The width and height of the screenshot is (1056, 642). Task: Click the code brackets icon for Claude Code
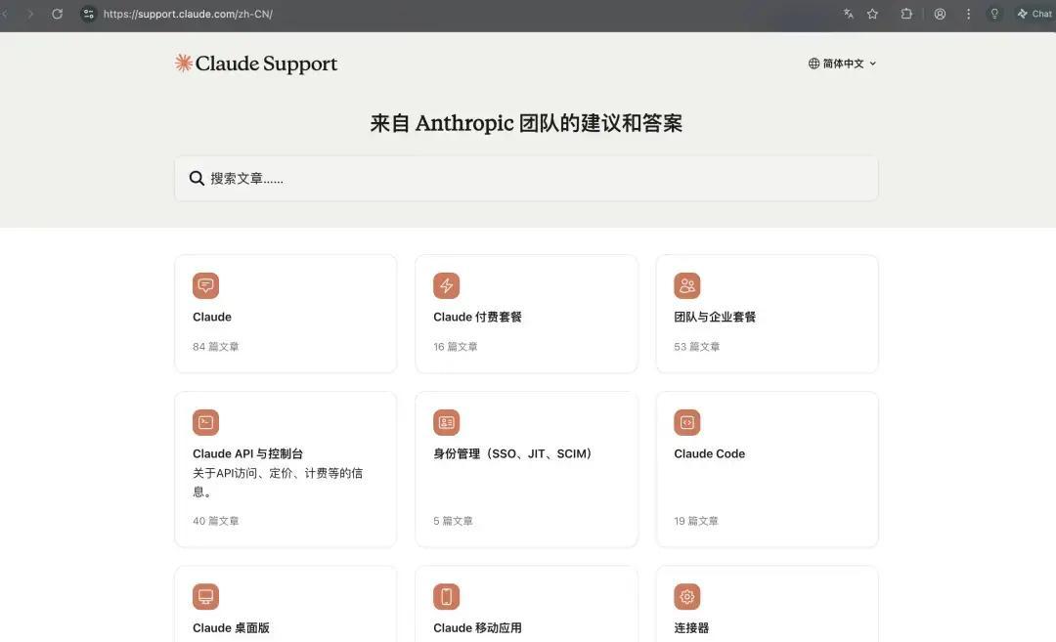point(687,422)
